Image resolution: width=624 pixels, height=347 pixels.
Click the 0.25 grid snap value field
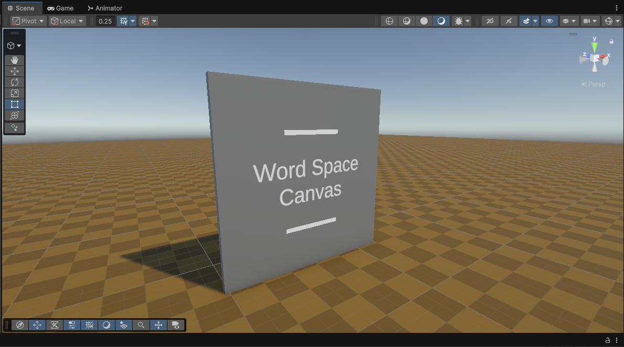105,21
